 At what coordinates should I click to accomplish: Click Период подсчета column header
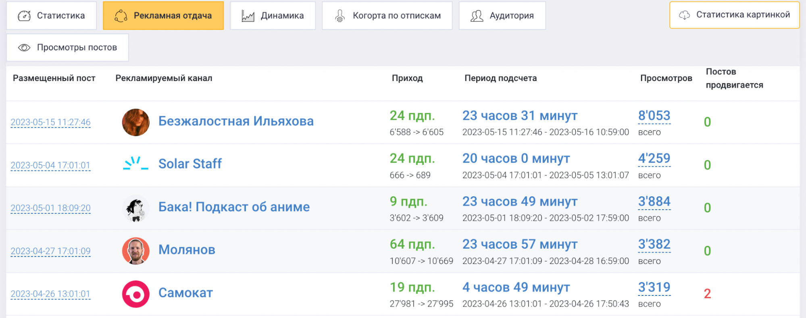coord(500,78)
